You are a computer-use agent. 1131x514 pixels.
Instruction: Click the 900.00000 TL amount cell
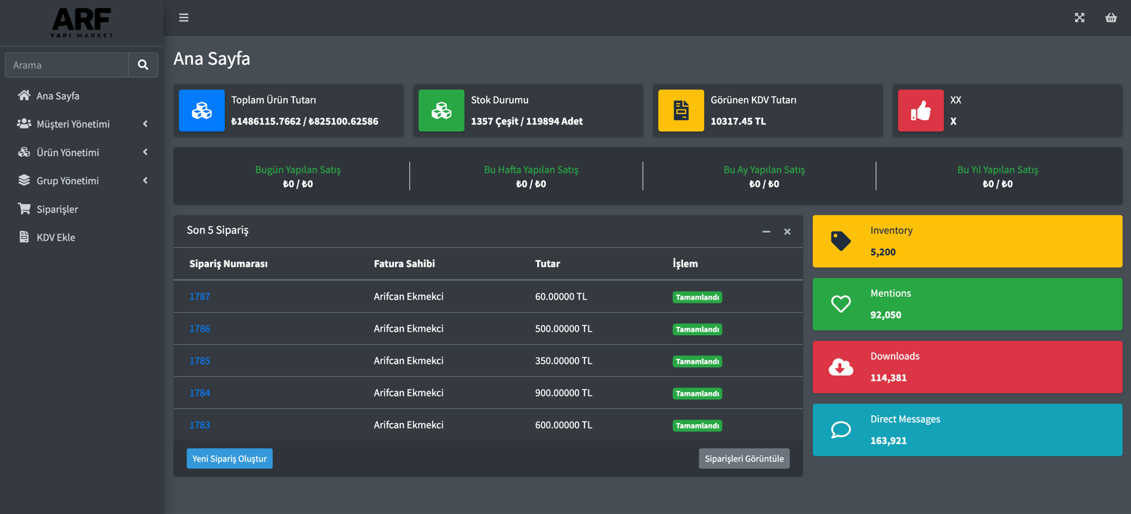[x=564, y=393]
